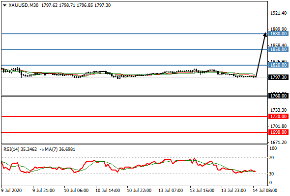The height and width of the screenshot is (196, 290).
Task: Click the 13 Jul 07:00 time marker
Action: click(x=171, y=191)
